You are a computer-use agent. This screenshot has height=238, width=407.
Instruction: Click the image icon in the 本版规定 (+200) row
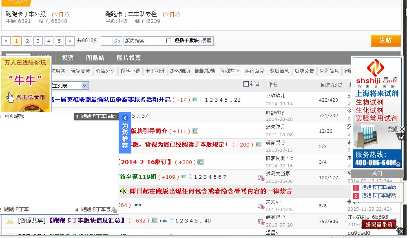point(258,144)
